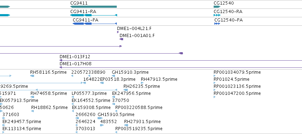Open the DME1-013F12 clone label
Image resolution: width=302 pixels, height=134 pixels.
pyautogui.click(x=75, y=57)
